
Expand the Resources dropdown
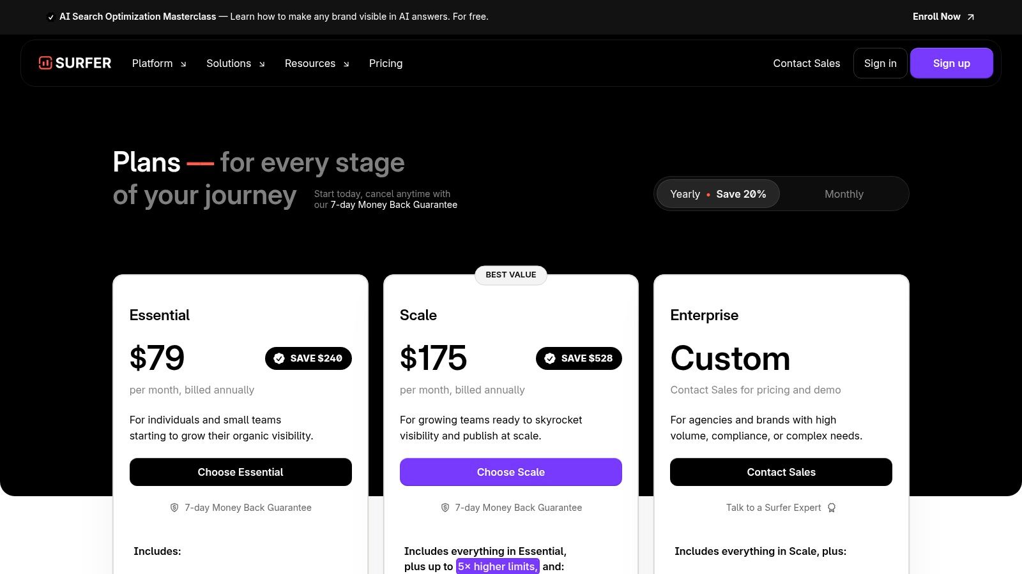pyautogui.click(x=317, y=63)
